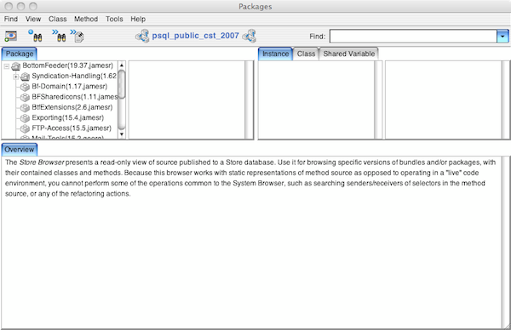Expand the Syndication-Handling tree node

(x=15, y=77)
